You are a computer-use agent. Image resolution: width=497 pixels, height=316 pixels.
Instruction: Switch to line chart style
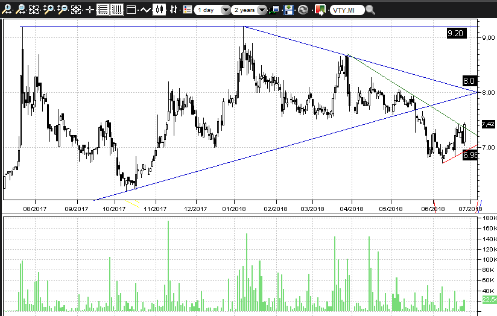click(145, 10)
